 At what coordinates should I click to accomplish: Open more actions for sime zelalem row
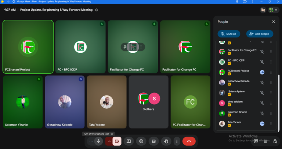pyautogui.click(x=271, y=103)
